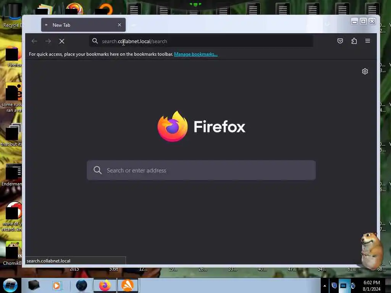
Task: Click the clock showing 6:02 PM
Action: [372, 286]
